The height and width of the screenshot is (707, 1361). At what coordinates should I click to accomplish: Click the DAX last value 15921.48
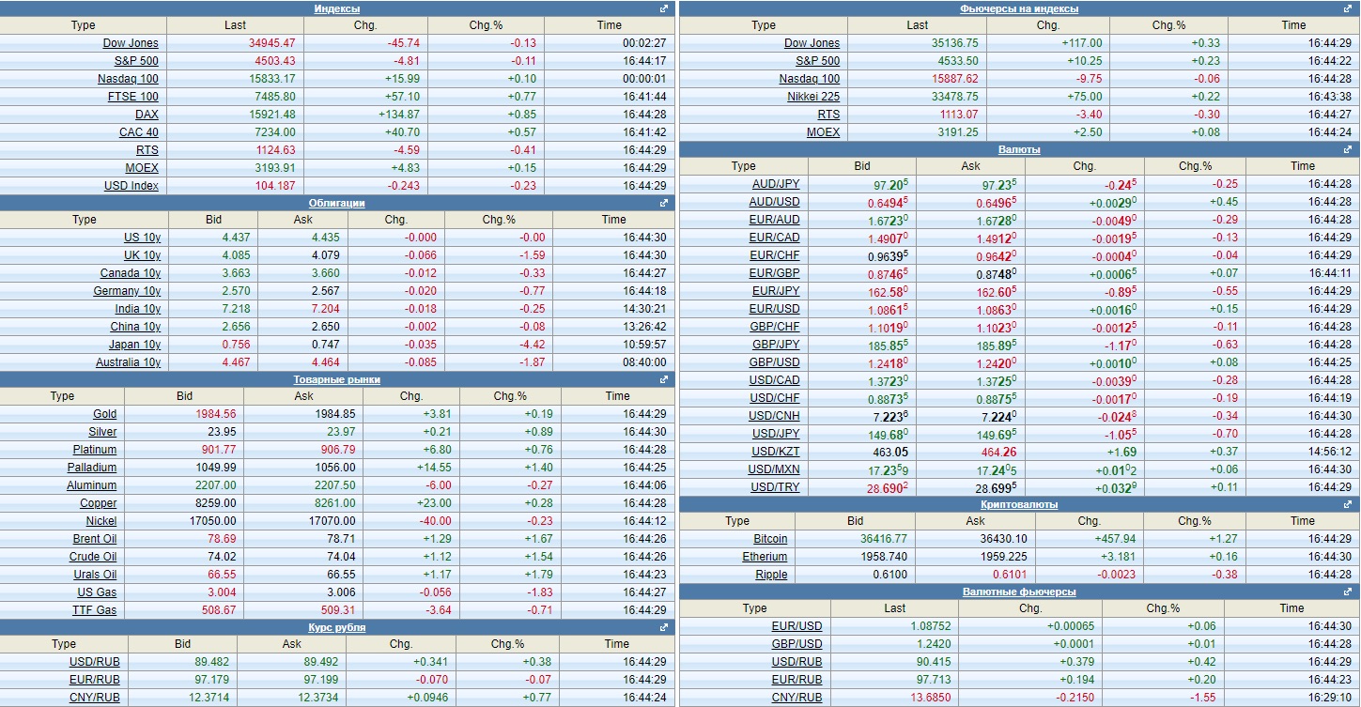[x=272, y=115]
